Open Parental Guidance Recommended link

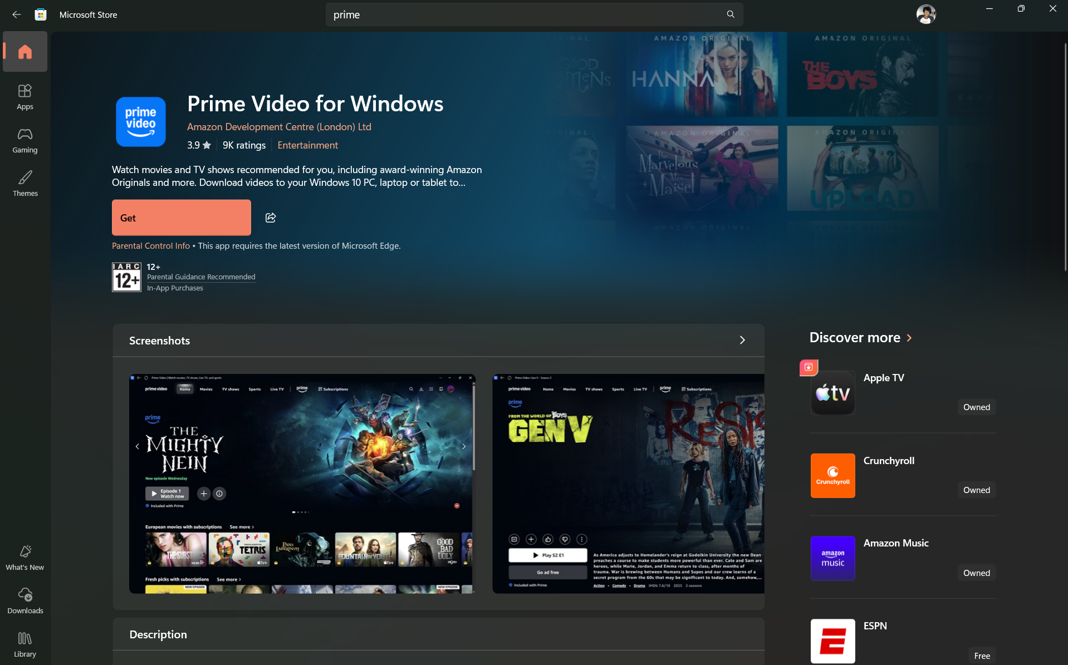[x=201, y=277]
